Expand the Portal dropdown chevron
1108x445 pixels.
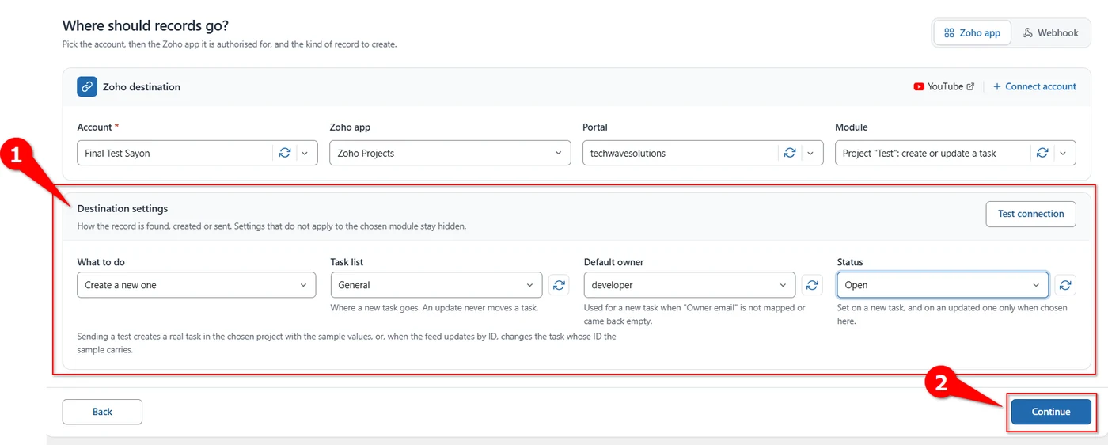[810, 153]
